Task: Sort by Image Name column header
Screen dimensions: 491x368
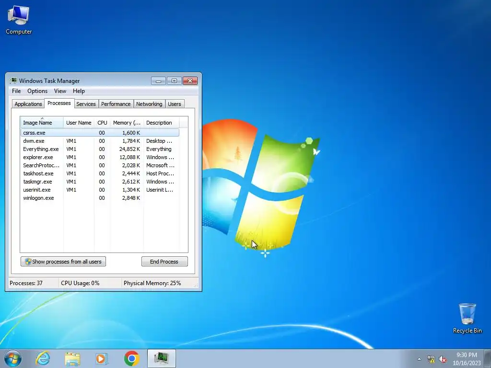Action: coord(42,122)
